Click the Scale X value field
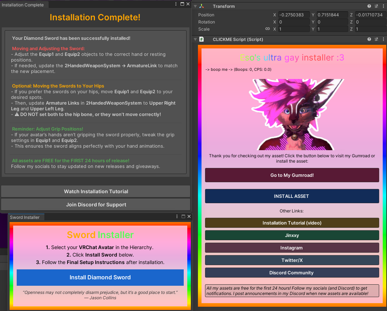This screenshot has width=387, height=311. coord(294,29)
